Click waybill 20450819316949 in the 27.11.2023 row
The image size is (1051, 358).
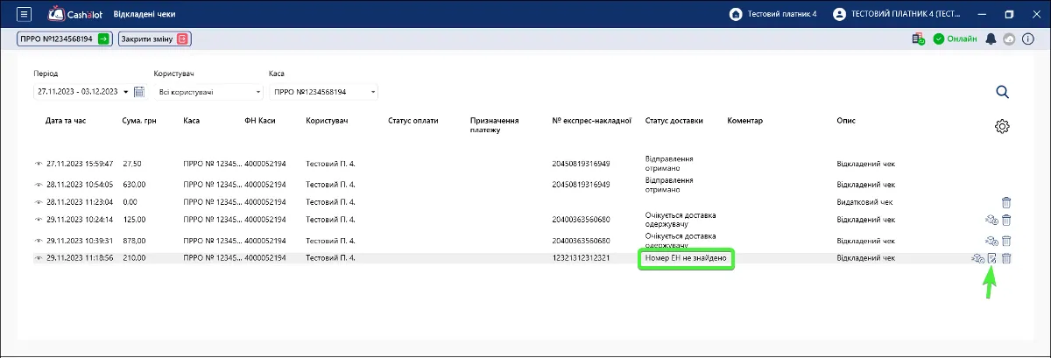pos(582,164)
